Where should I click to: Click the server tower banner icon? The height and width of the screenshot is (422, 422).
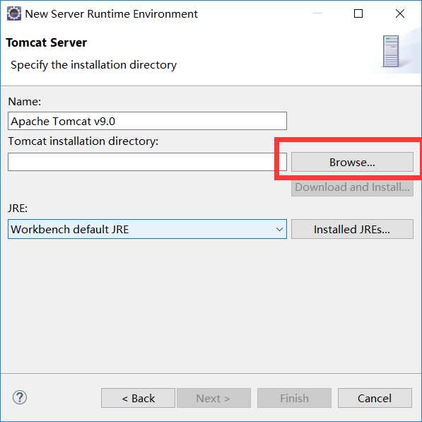(391, 52)
